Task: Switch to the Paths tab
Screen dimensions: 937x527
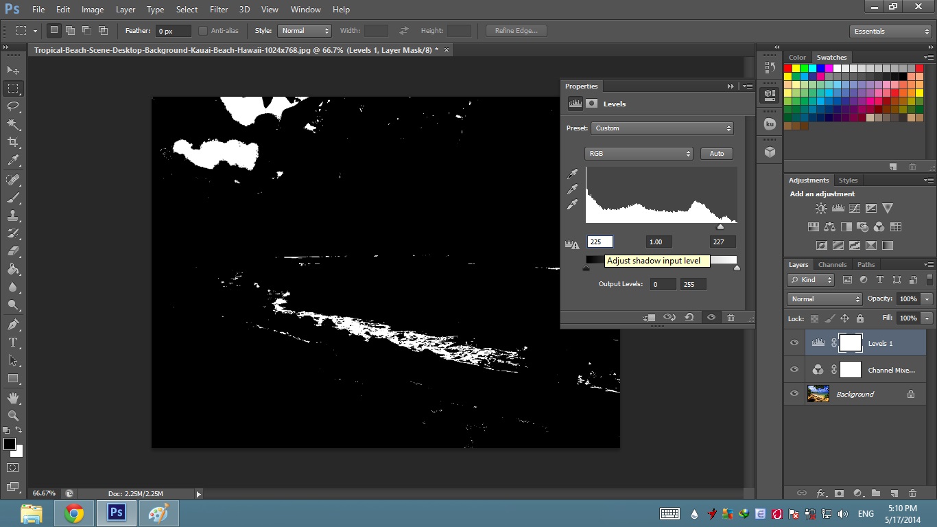Action: click(866, 265)
